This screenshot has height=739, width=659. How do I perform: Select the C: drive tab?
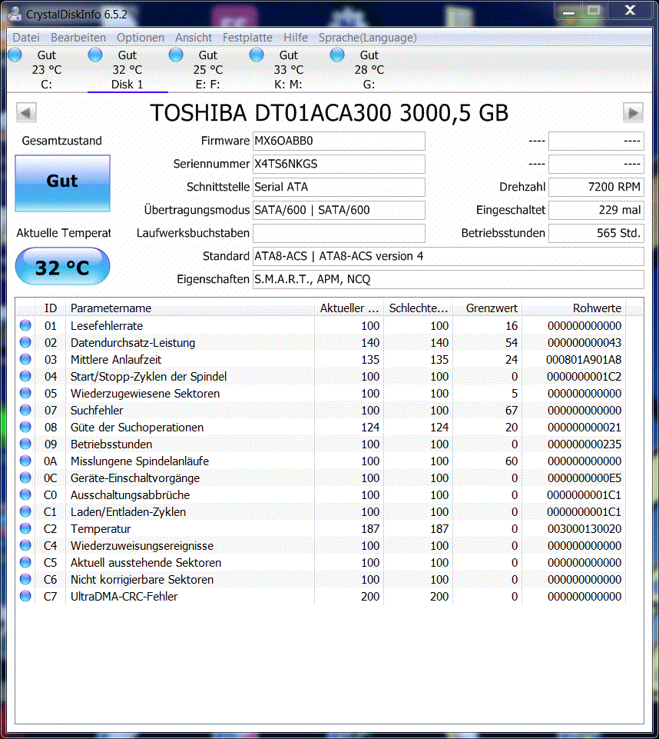point(47,70)
